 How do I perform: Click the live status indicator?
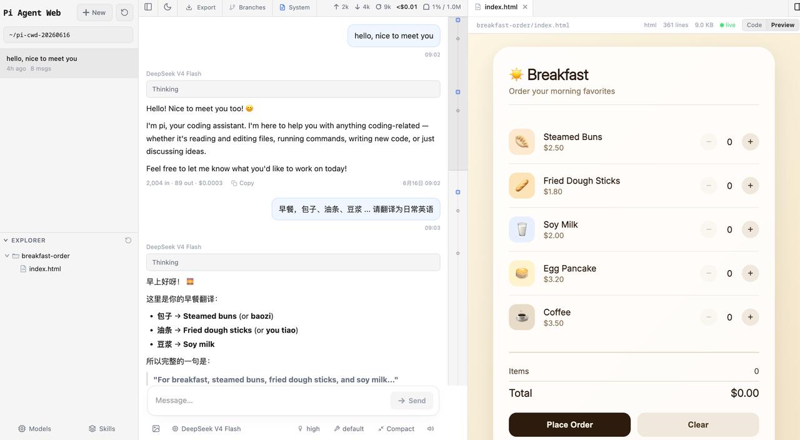click(727, 25)
